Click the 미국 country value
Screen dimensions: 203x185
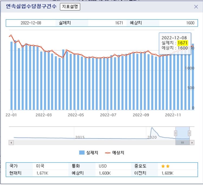click(40, 166)
